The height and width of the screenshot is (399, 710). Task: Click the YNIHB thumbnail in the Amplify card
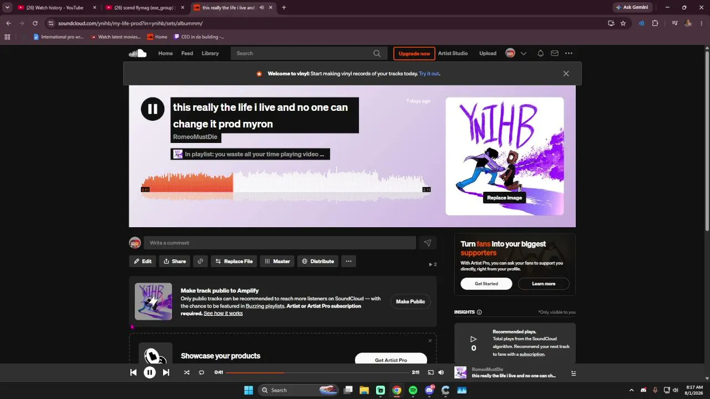point(153,301)
